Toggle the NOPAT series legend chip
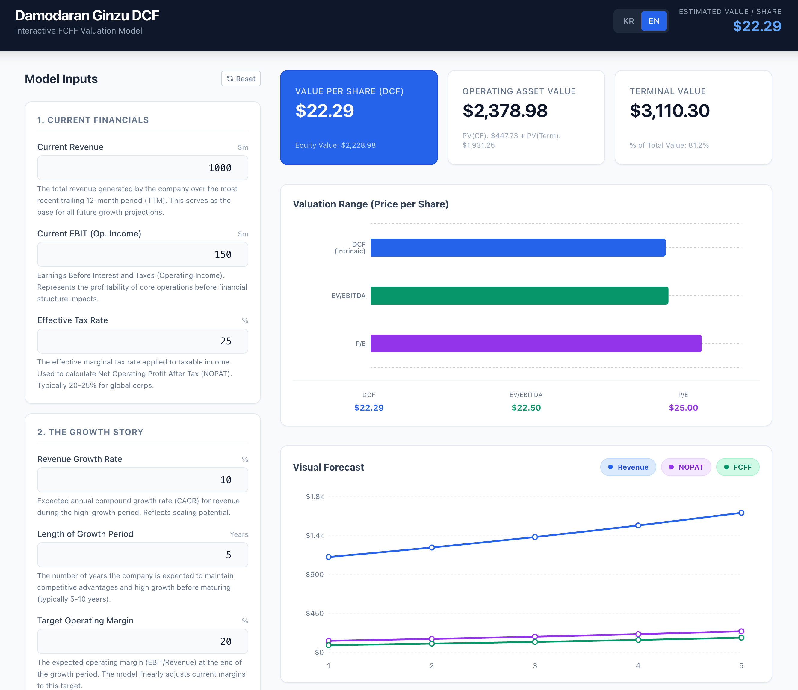The width and height of the screenshot is (798, 690). point(686,467)
